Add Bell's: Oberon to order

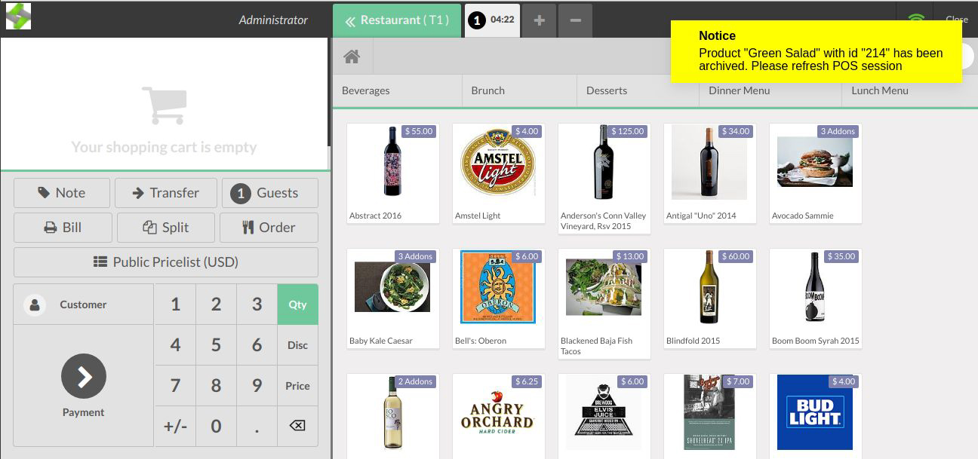[499, 298]
